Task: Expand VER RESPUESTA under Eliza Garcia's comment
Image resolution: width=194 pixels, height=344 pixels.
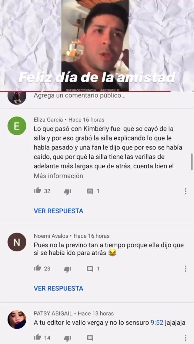Action: [x=59, y=211]
